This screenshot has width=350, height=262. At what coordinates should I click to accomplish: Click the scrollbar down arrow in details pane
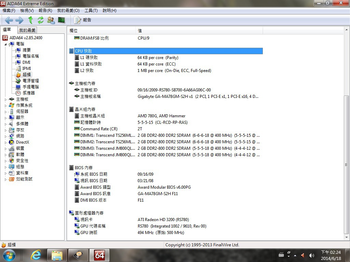(346, 237)
